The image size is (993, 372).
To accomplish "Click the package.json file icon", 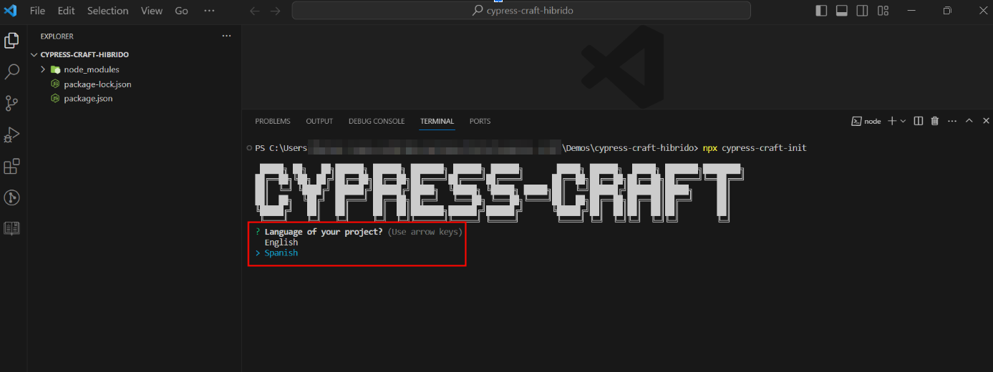I will pos(55,99).
